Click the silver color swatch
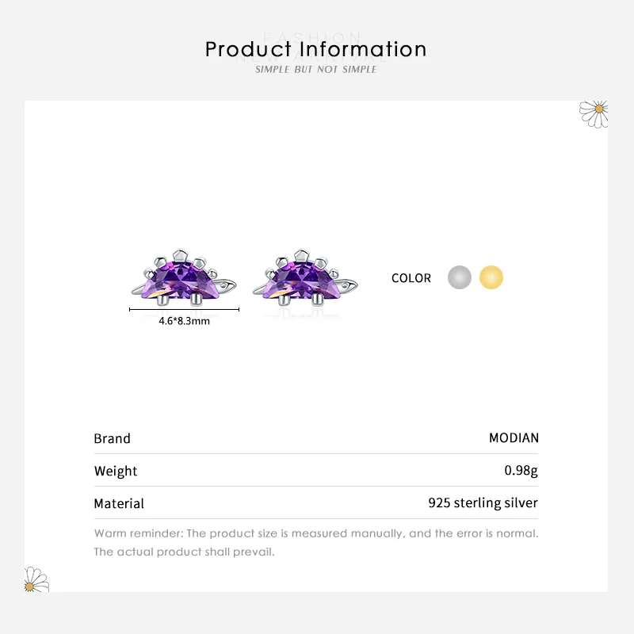Image resolution: width=634 pixels, height=634 pixels. (x=460, y=278)
